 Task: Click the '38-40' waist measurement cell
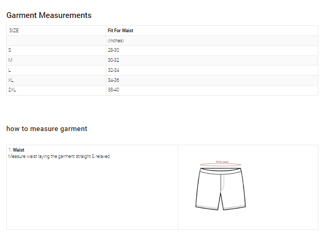coord(114,90)
